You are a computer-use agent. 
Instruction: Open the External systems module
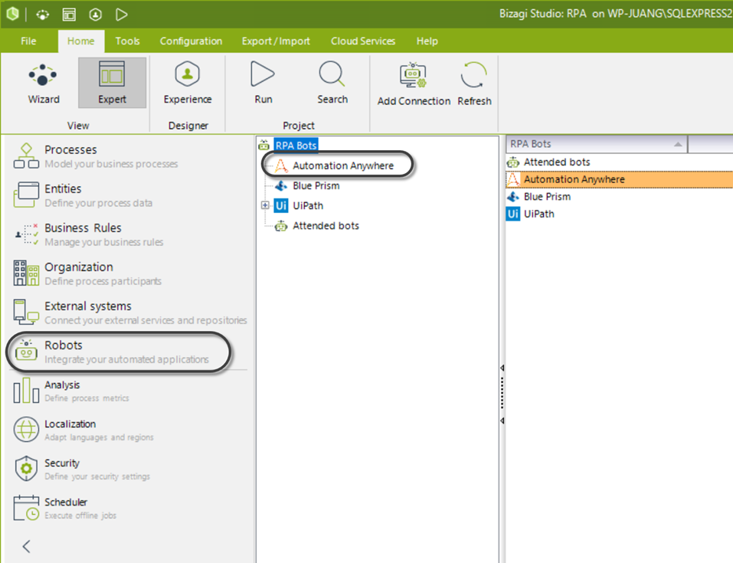[x=129, y=313]
